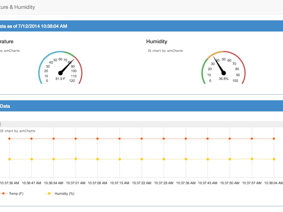Click the blue data timestamp 7/12/2014 header bar

click(x=141, y=26)
